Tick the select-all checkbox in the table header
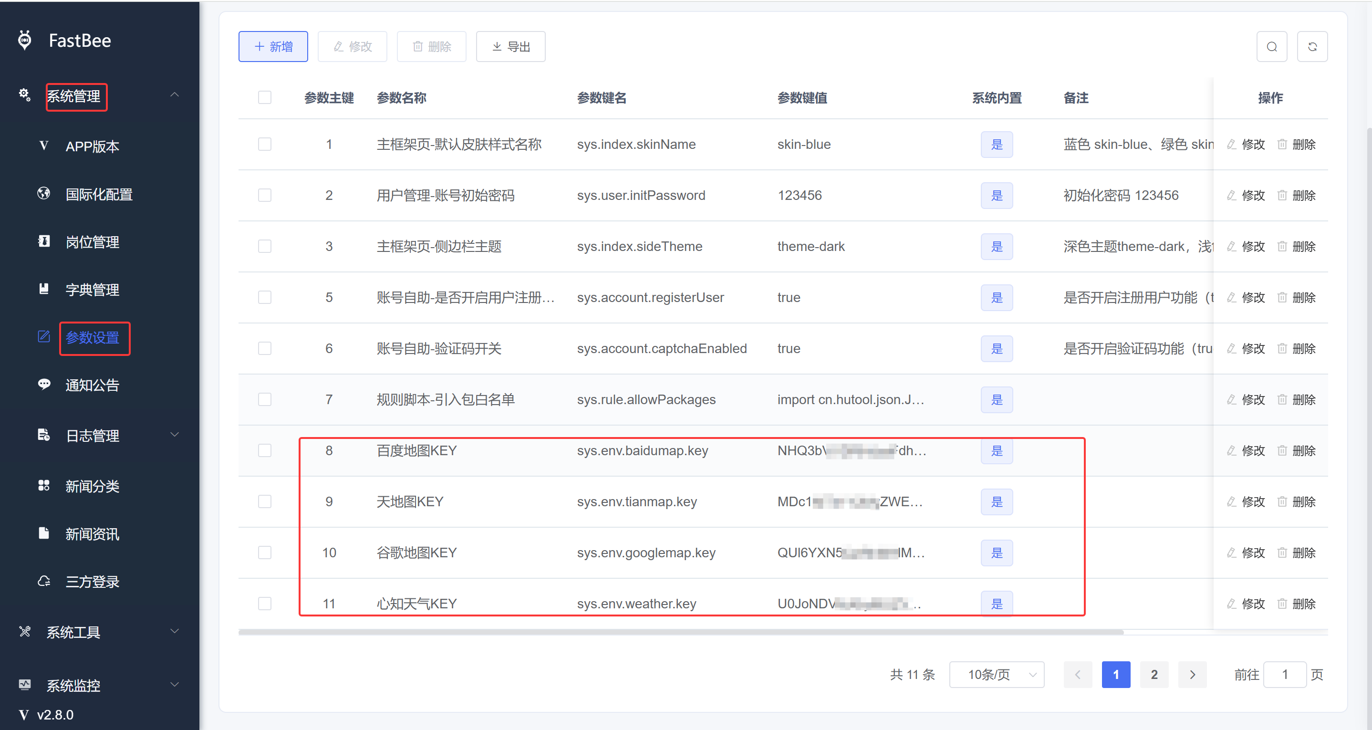 click(265, 97)
